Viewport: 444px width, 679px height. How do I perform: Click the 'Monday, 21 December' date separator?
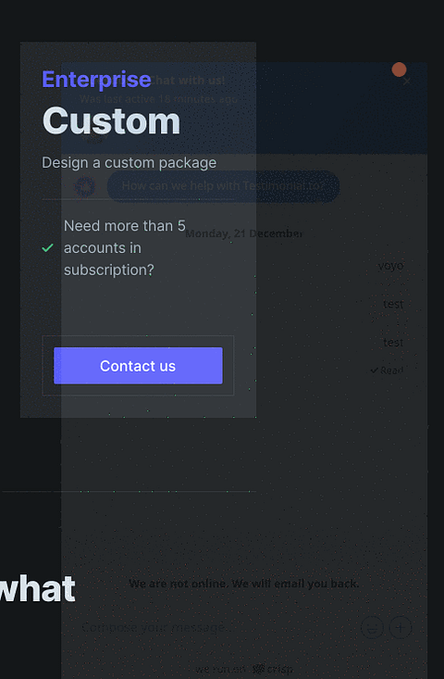pyautogui.click(x=244, y=233)
